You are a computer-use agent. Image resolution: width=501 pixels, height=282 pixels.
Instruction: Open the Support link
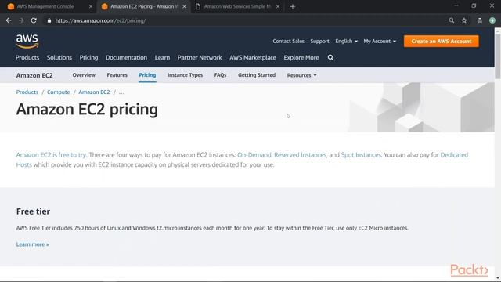point(319,42)
